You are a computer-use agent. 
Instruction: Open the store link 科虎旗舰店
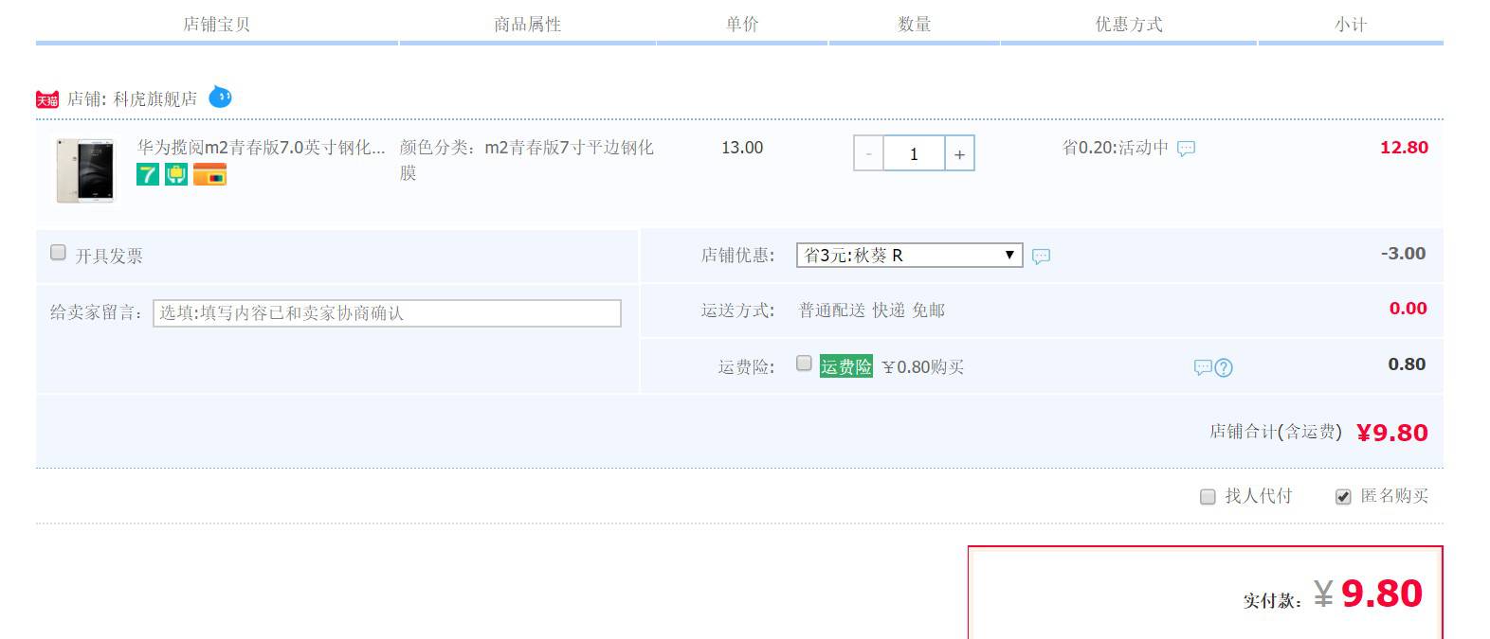click(x=154, y=98)
